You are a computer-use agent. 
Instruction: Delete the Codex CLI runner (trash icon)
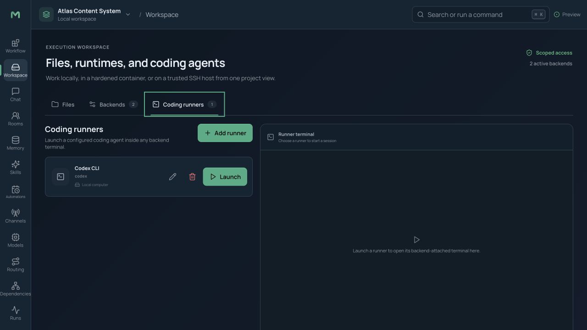tap(192, 176)
